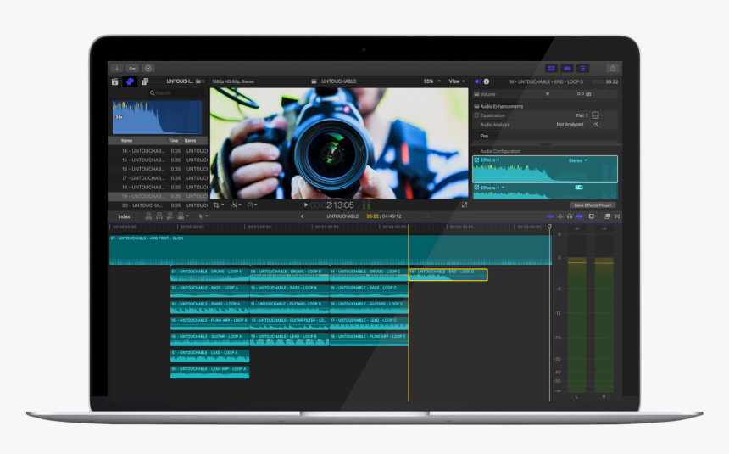
Task: Click the overwrite clip icon
Action: (181, 216)
